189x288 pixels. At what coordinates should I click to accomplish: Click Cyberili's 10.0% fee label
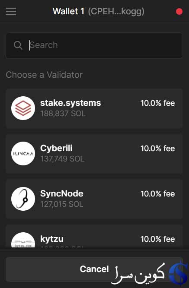(x=158, y=149)
